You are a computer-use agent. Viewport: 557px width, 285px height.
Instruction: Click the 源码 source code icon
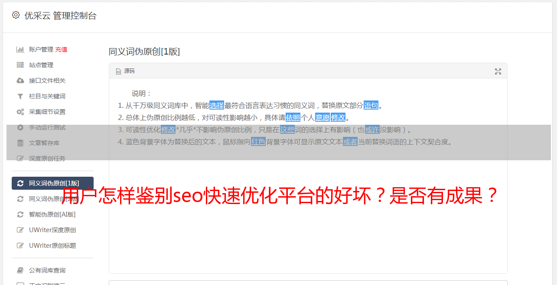pos(118,71)
